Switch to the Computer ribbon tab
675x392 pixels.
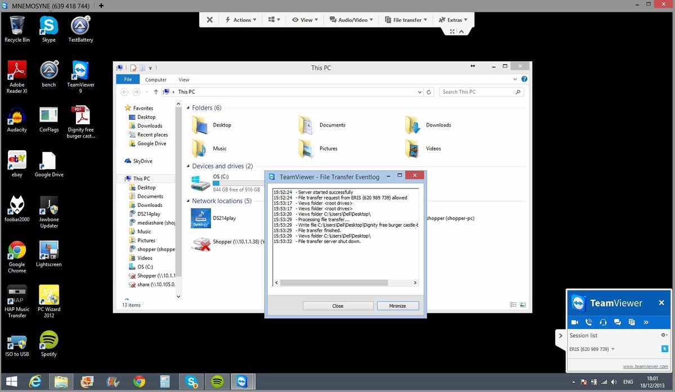click(x=156, y=79)
